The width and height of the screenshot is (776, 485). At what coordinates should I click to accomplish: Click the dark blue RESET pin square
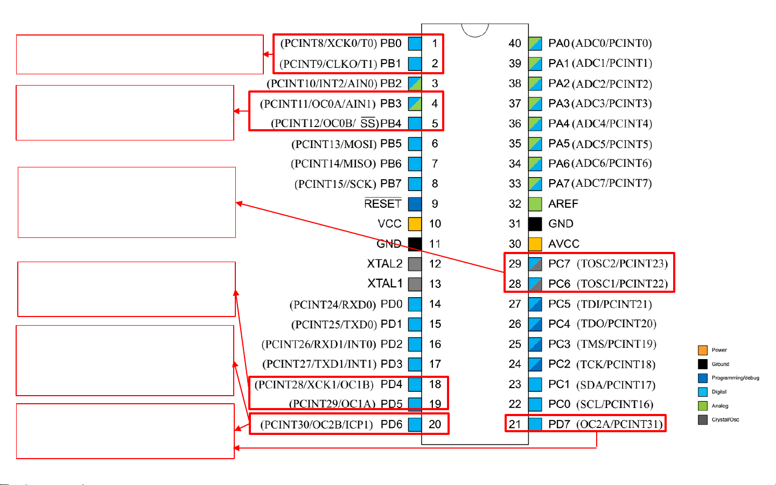click(415, 204)
